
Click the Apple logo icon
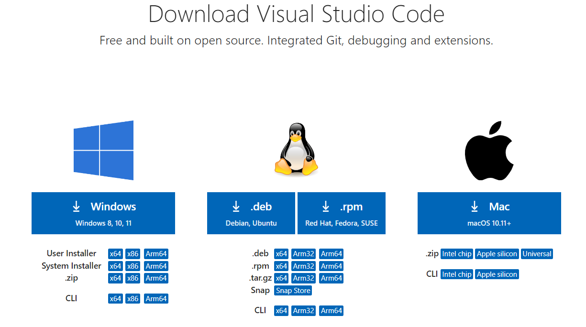[489, 151]
